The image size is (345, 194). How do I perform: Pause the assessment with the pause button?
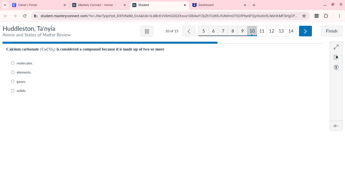(x=147, y=31)
